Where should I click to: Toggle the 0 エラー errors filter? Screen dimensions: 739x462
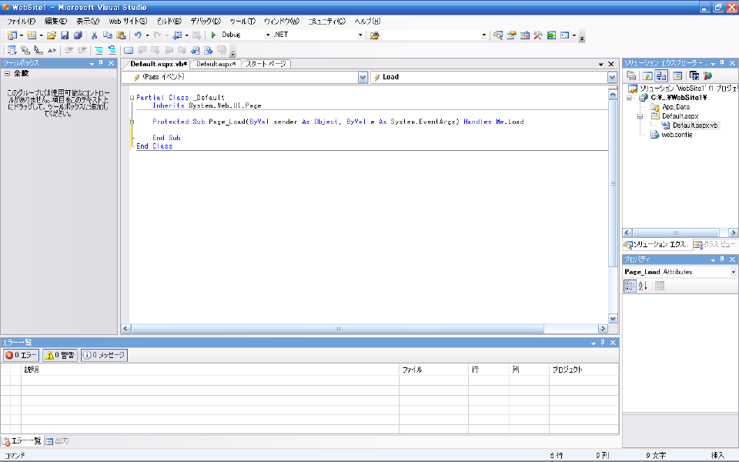[x=22, y=355]
